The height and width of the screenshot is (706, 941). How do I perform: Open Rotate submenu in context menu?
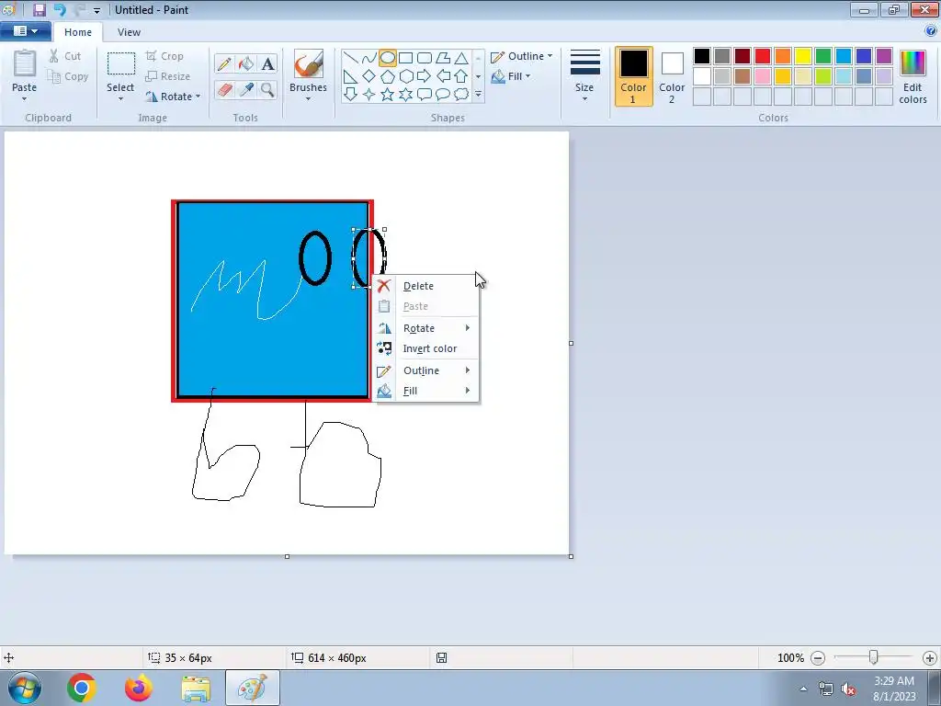(x=425, y=328)
